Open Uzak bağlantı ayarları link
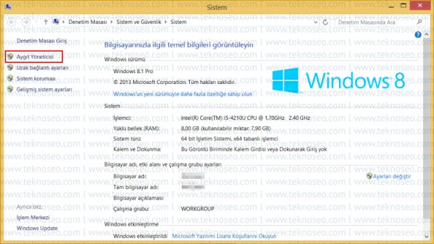434x244 pixels. click(x=42, y=68)
